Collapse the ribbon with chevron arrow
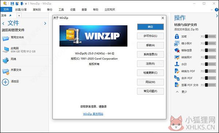The width and height of the screenshot is (219, 133). (x=212, y=10)
